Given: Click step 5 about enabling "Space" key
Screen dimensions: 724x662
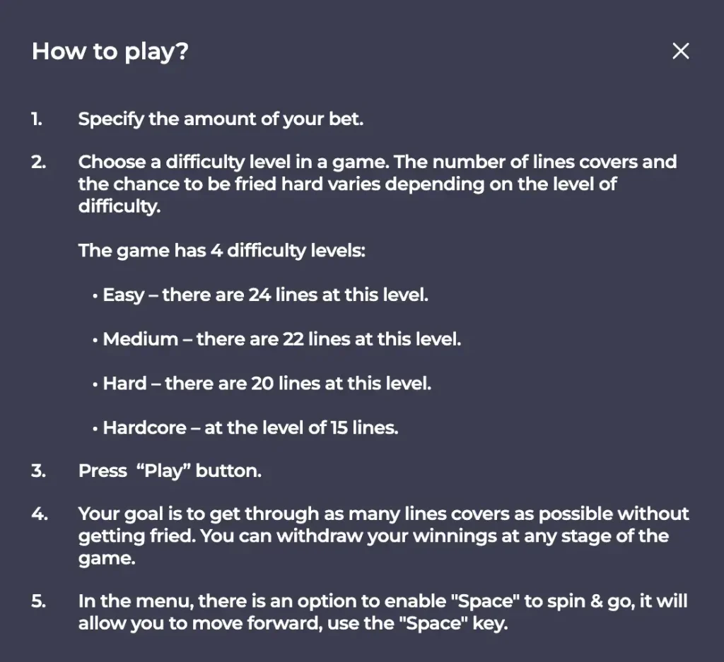Looking at the screenshot, I should click(x=383, y=612).
